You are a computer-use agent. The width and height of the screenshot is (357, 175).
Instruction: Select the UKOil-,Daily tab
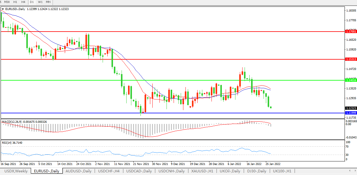click(230, 171)
